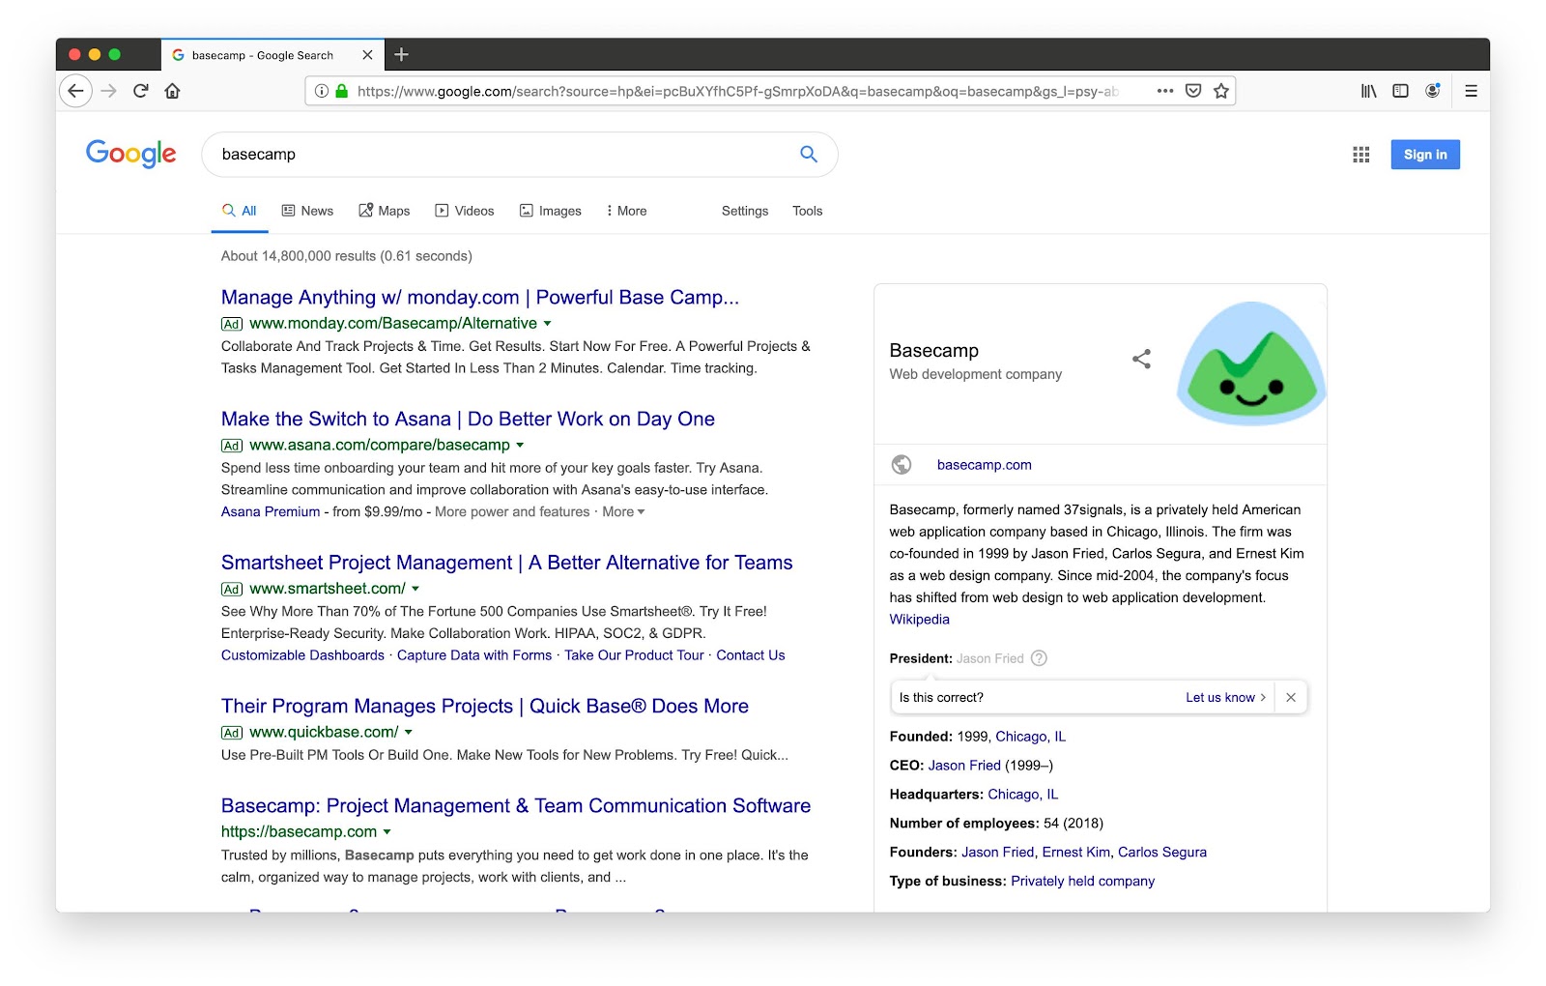Select the All results tab

[240, 211]
